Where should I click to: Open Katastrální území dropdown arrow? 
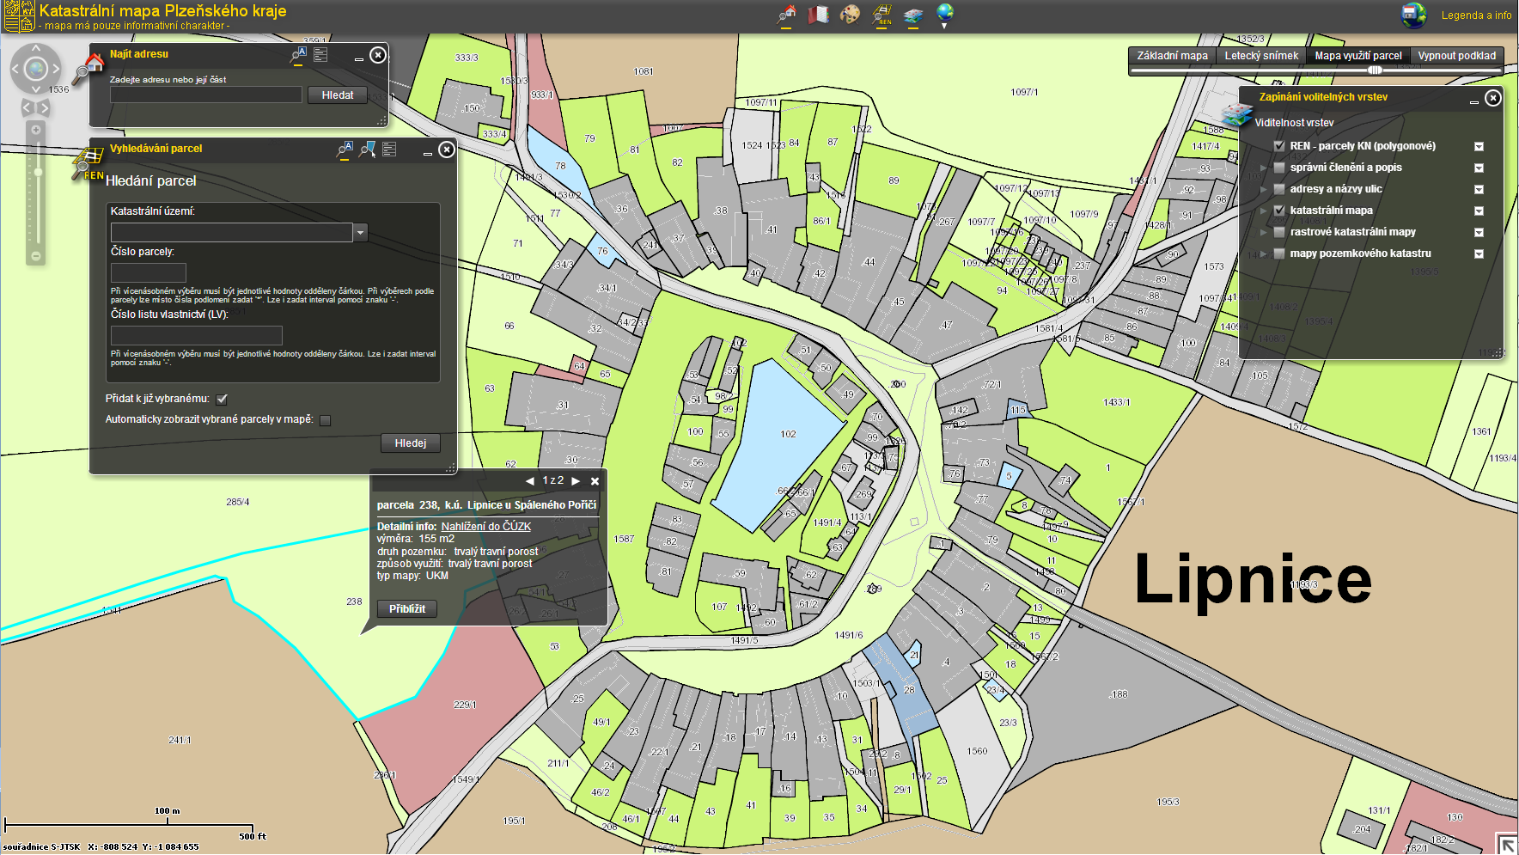click(361, 233)
